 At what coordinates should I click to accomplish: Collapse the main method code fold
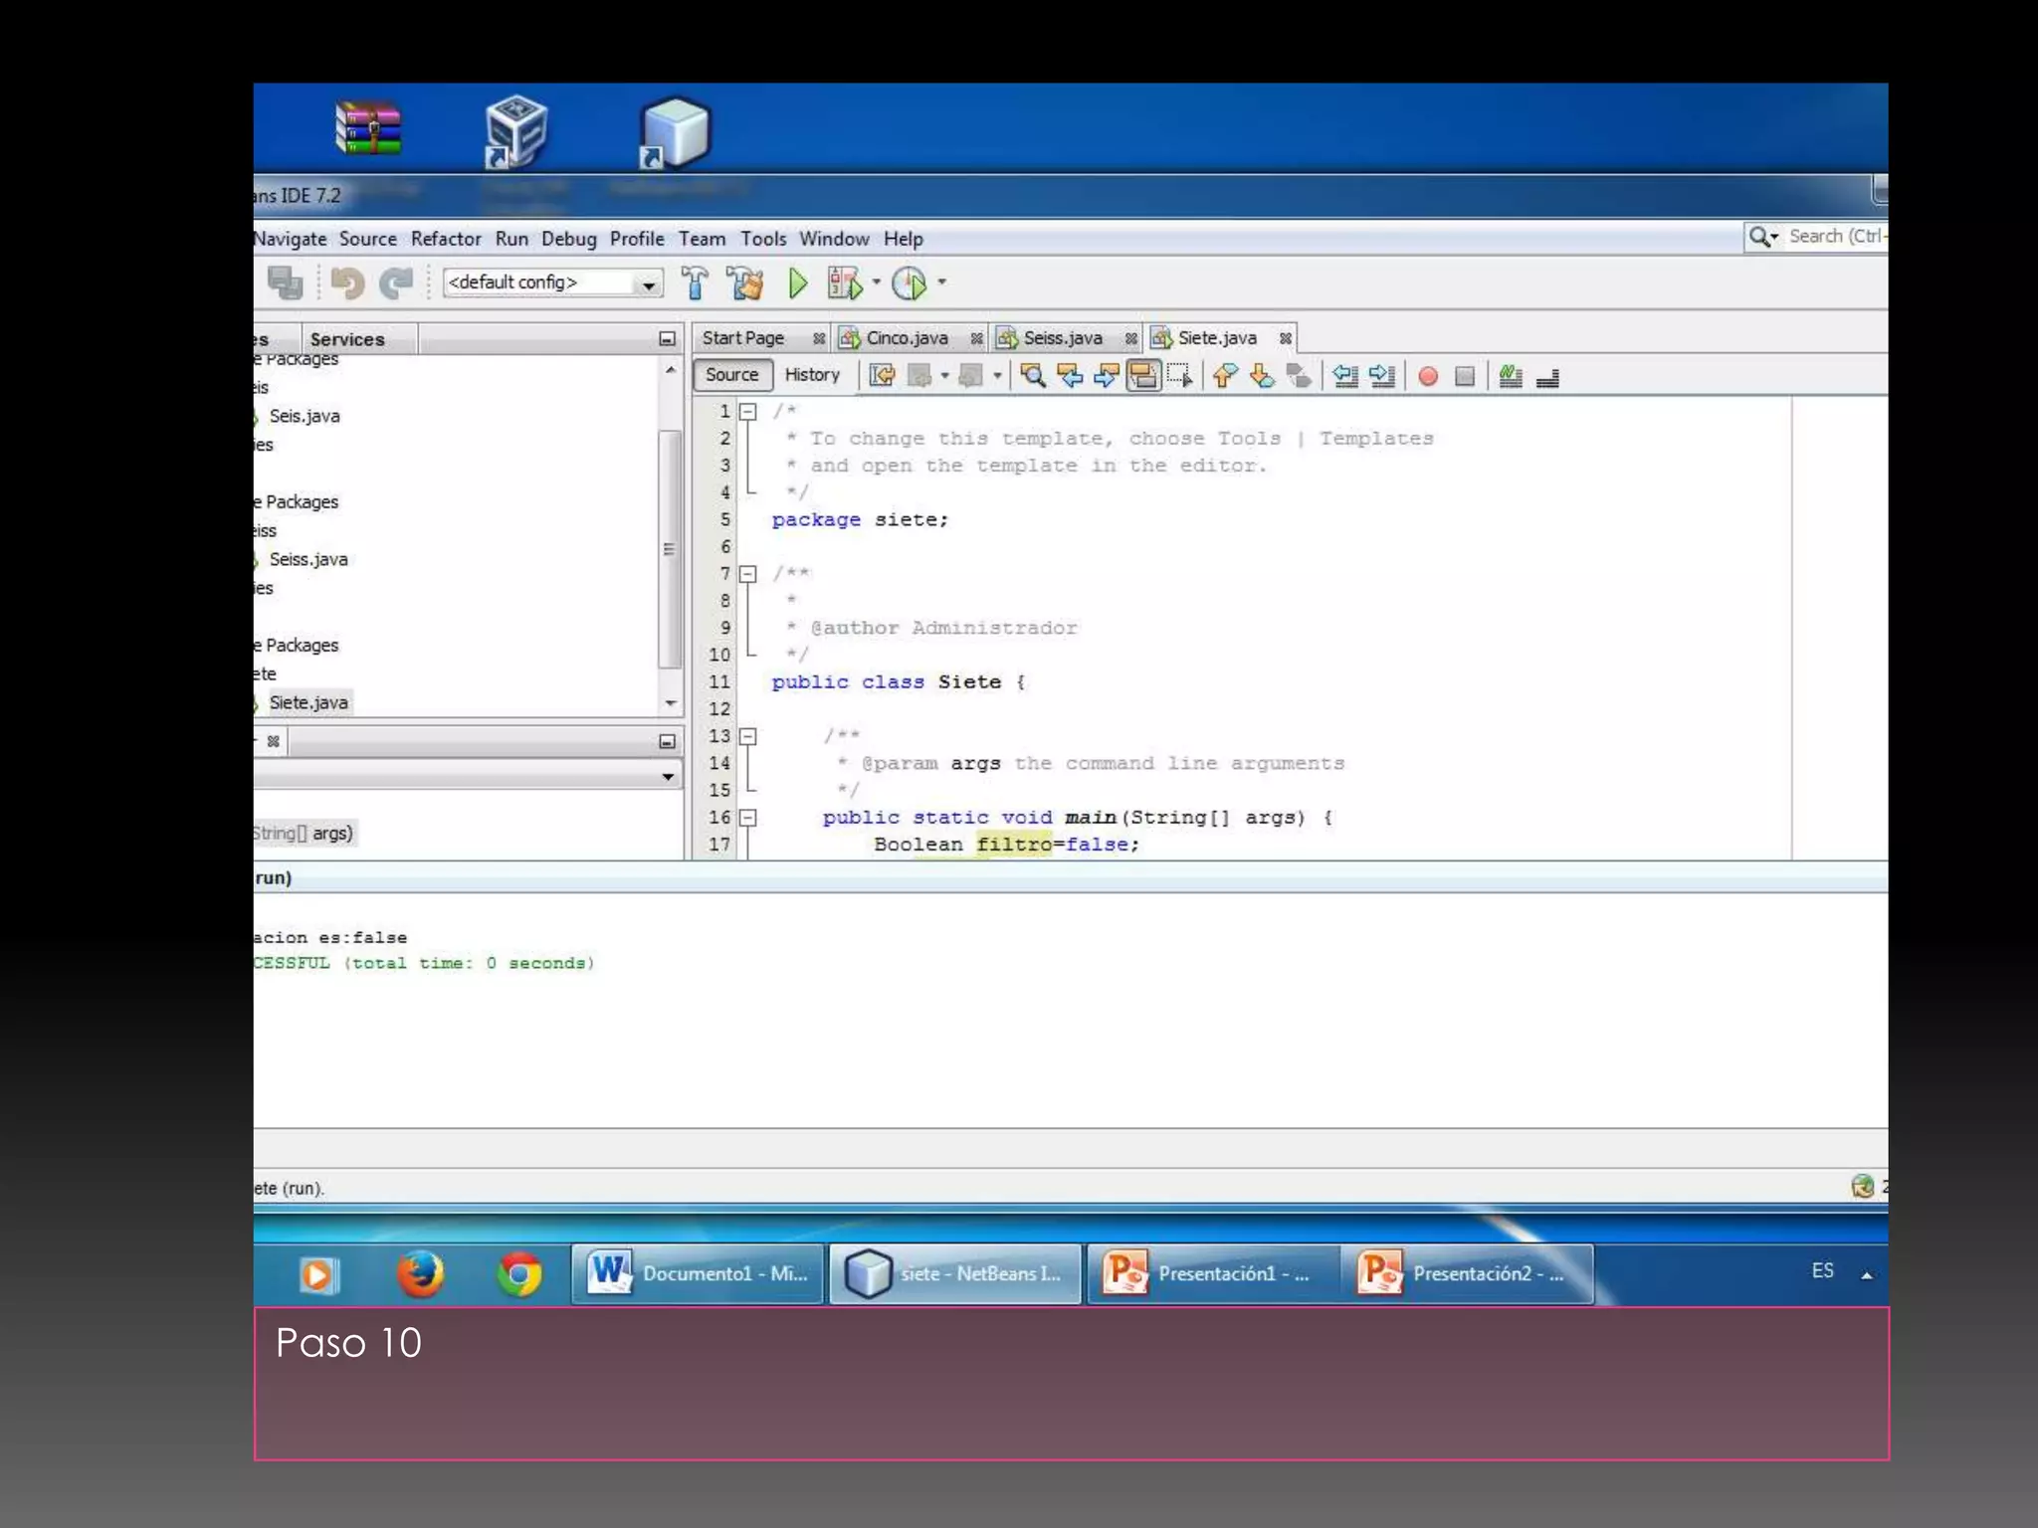(x=748, y=818)
